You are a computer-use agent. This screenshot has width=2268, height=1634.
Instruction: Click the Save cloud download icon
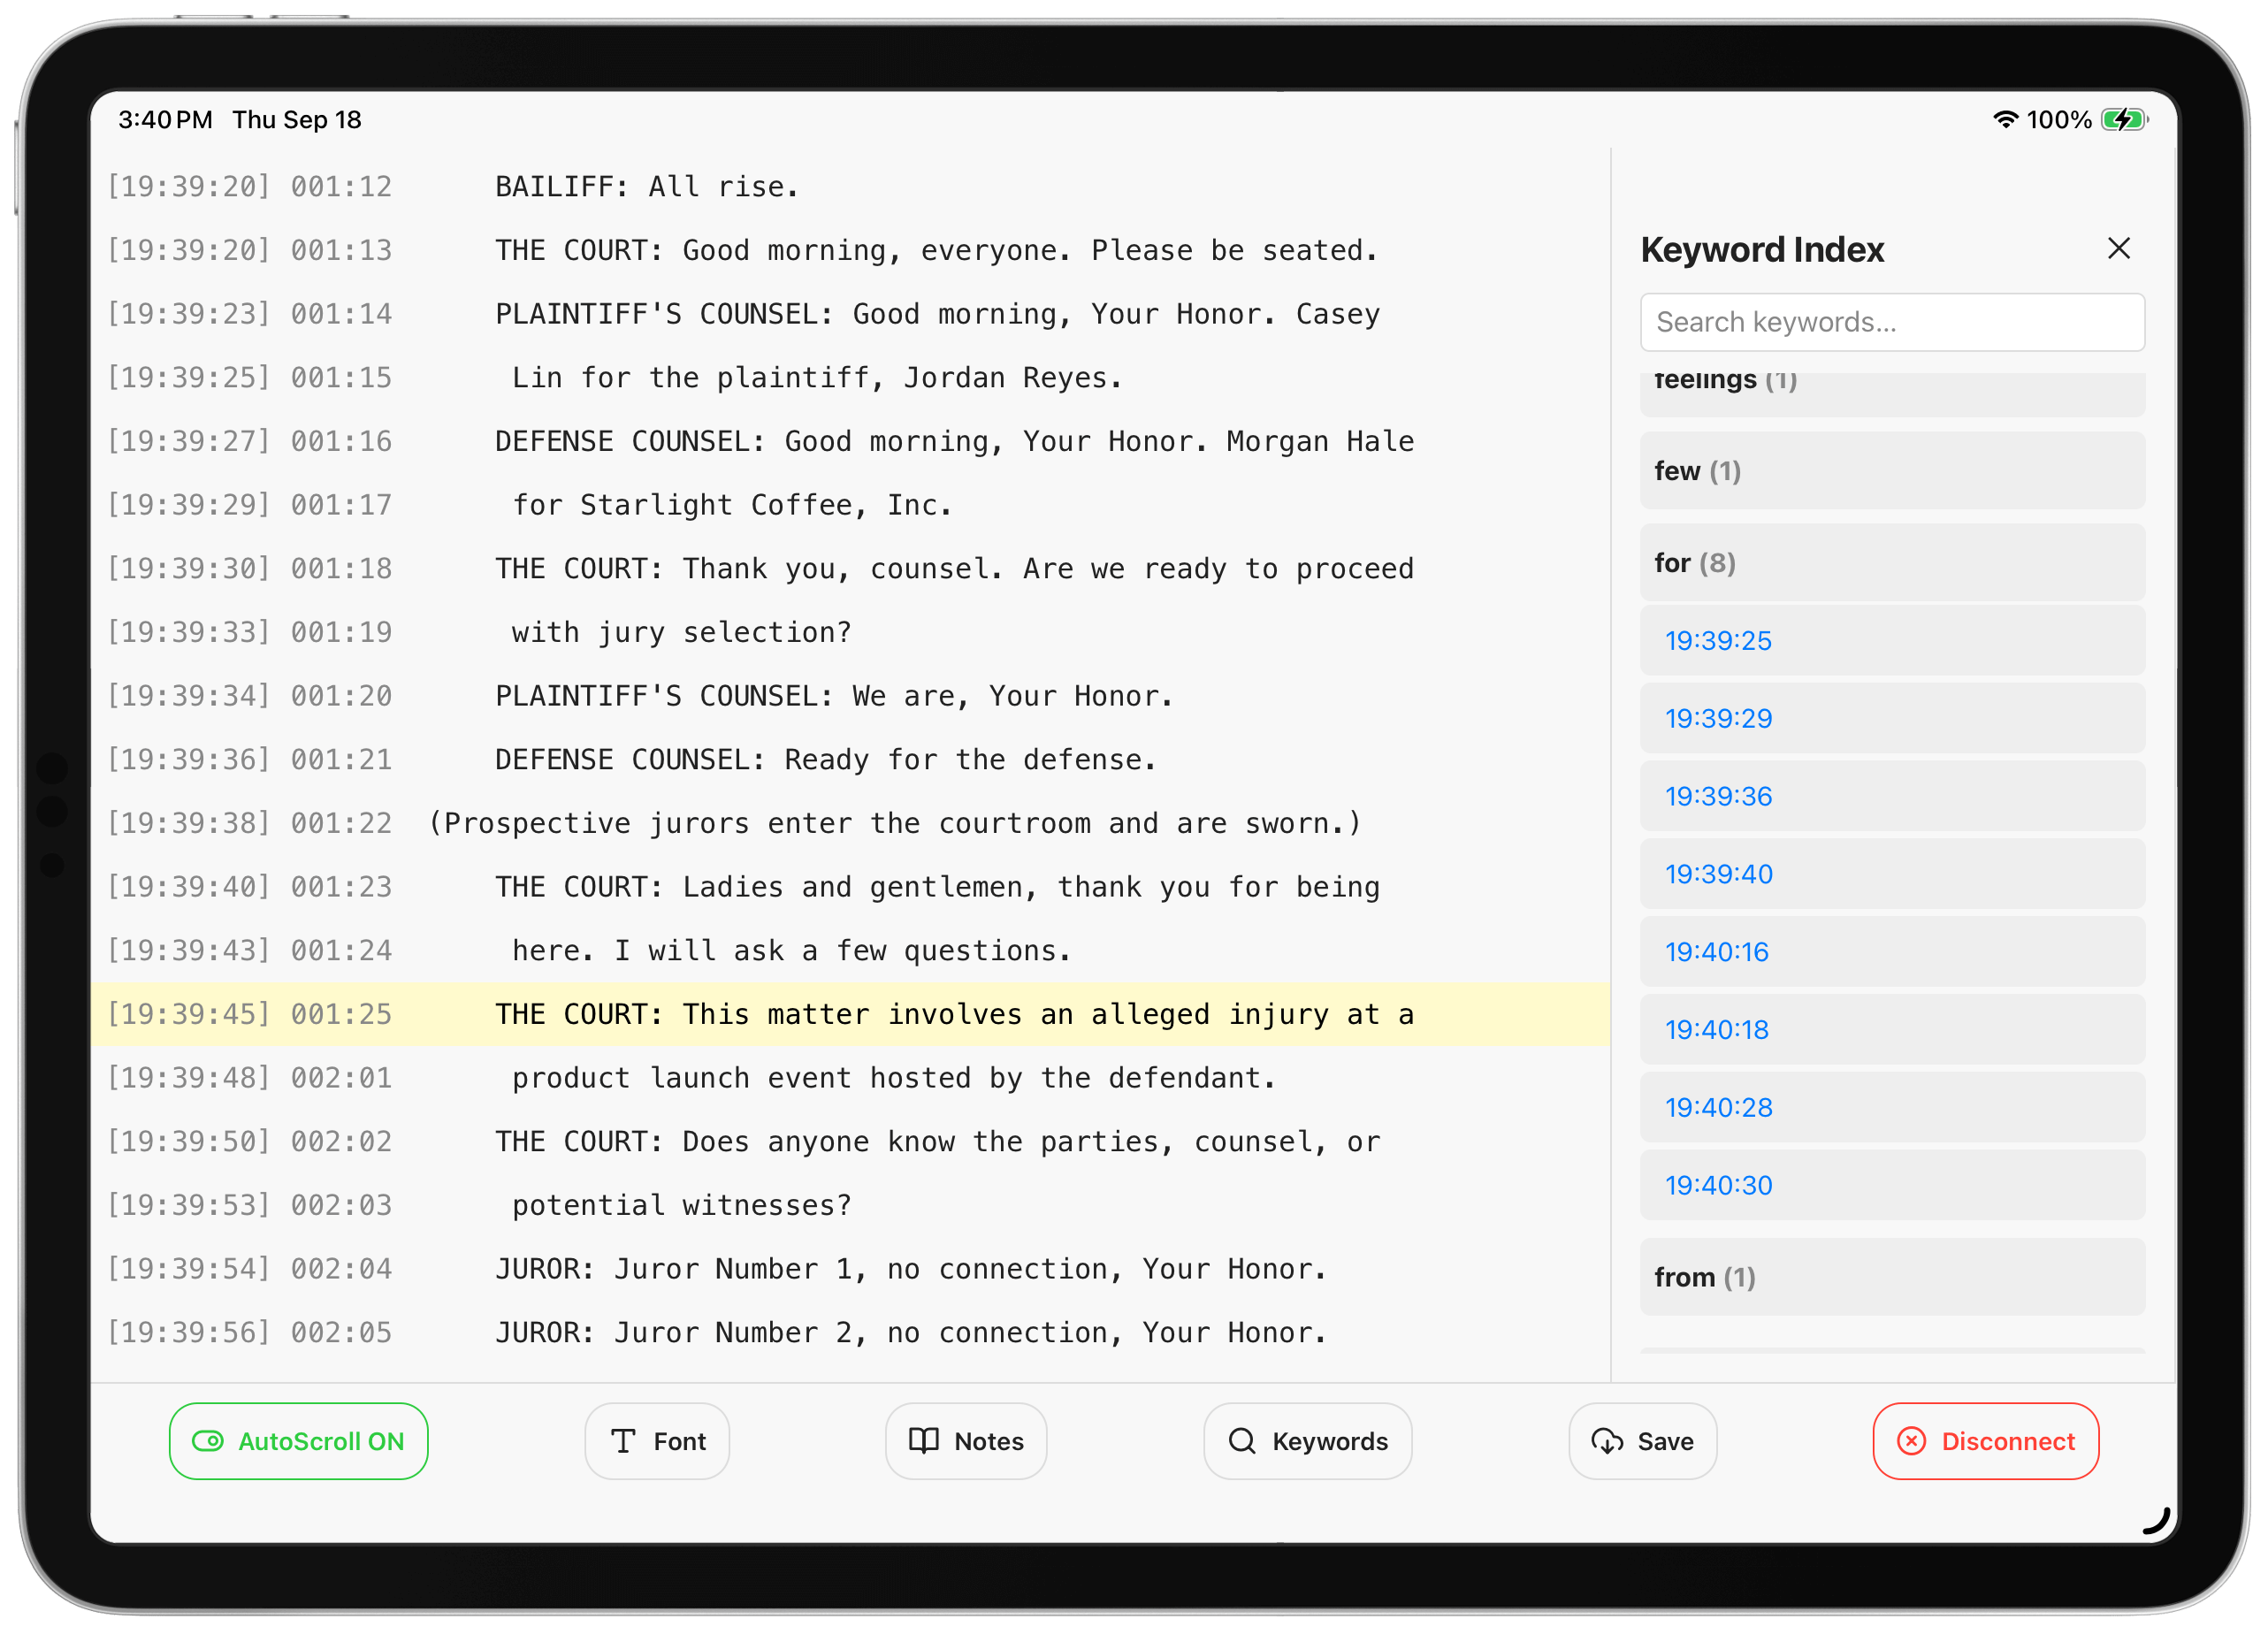[x=1607, y=1441]
